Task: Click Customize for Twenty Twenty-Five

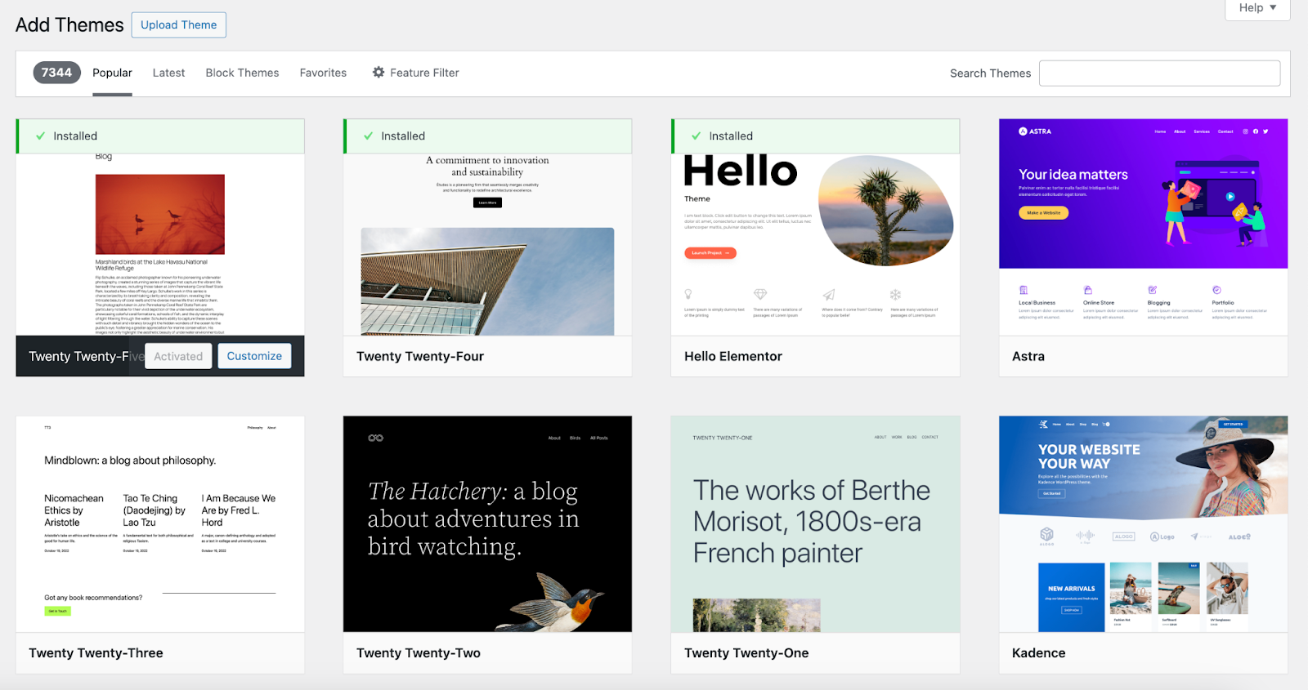Action: [254, 356]
